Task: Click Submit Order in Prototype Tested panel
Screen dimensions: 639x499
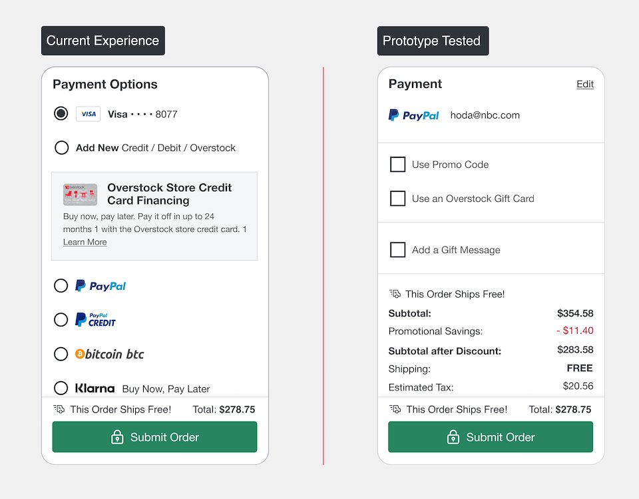Action: tap(491, 437)
